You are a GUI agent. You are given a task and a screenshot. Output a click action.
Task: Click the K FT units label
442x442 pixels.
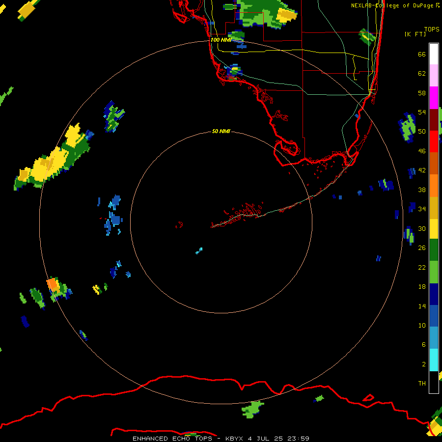pyautogui.click(x=415, y=34)
